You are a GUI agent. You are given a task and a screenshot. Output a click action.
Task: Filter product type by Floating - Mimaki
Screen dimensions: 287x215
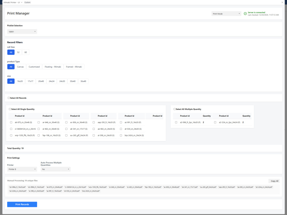click(x=53, y=67)
